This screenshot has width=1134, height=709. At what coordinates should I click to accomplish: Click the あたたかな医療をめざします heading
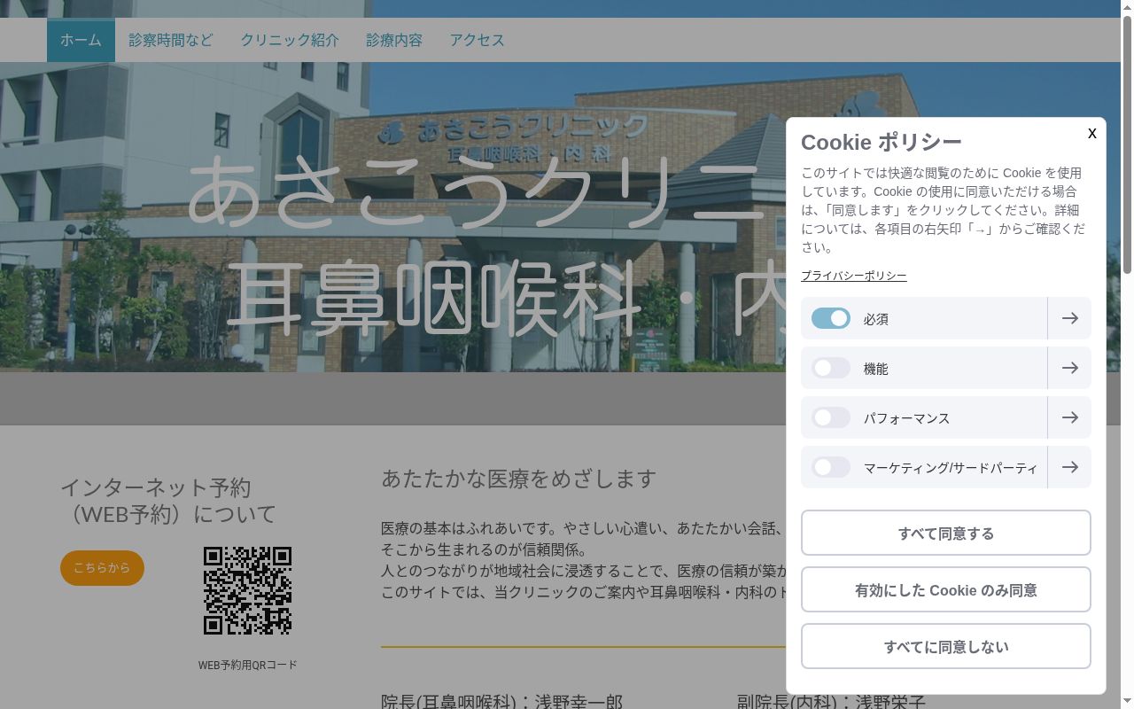pyautogui.click(x=518, y=479)
